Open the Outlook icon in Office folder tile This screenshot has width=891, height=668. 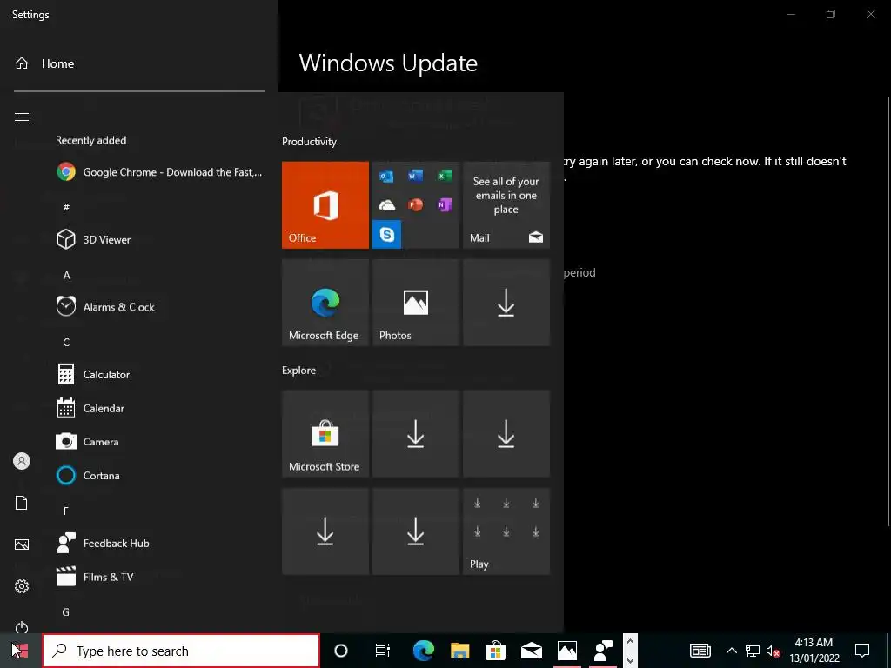click(386, 176)
